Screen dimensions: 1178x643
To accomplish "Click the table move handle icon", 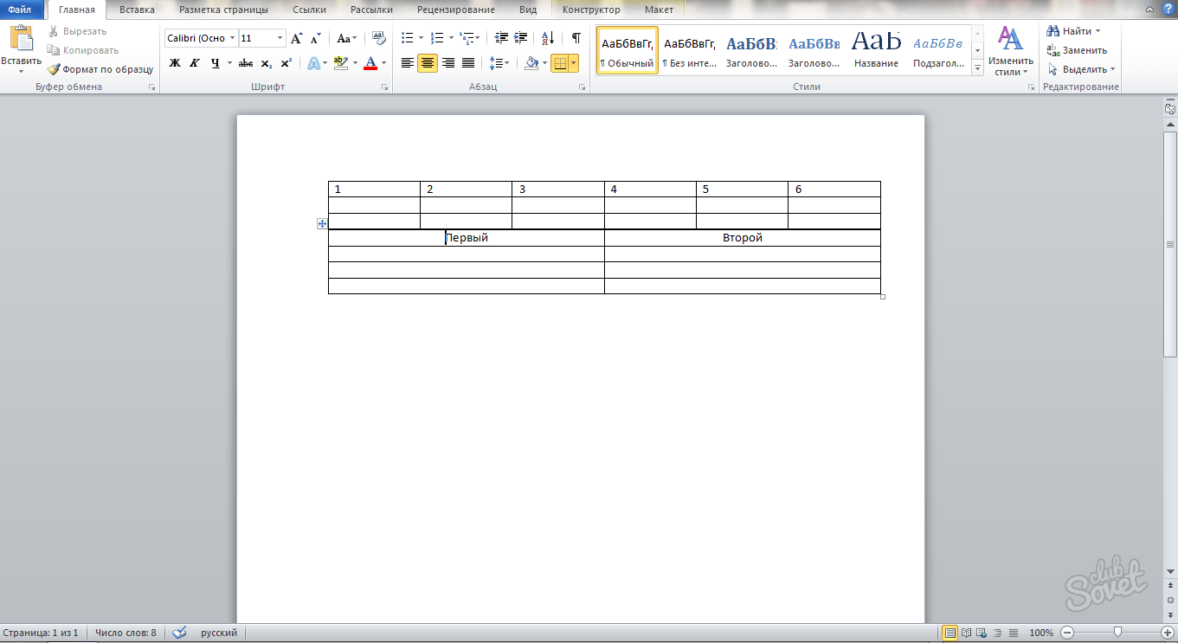I will tap(322, 223).
